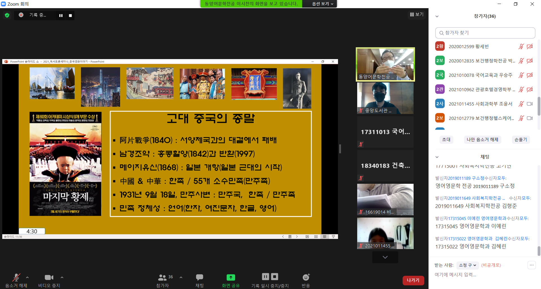
Task: Click camera-off icon for 2020012835 보건행정학전공
Action: point(530,61)
